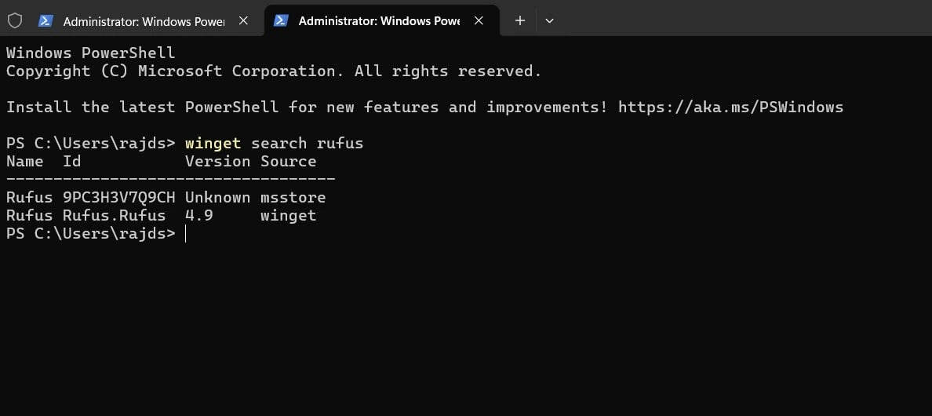Click the Copyright Microsoft Corporation line
This screenshot has width=932, height=416.
pos(274,71)
